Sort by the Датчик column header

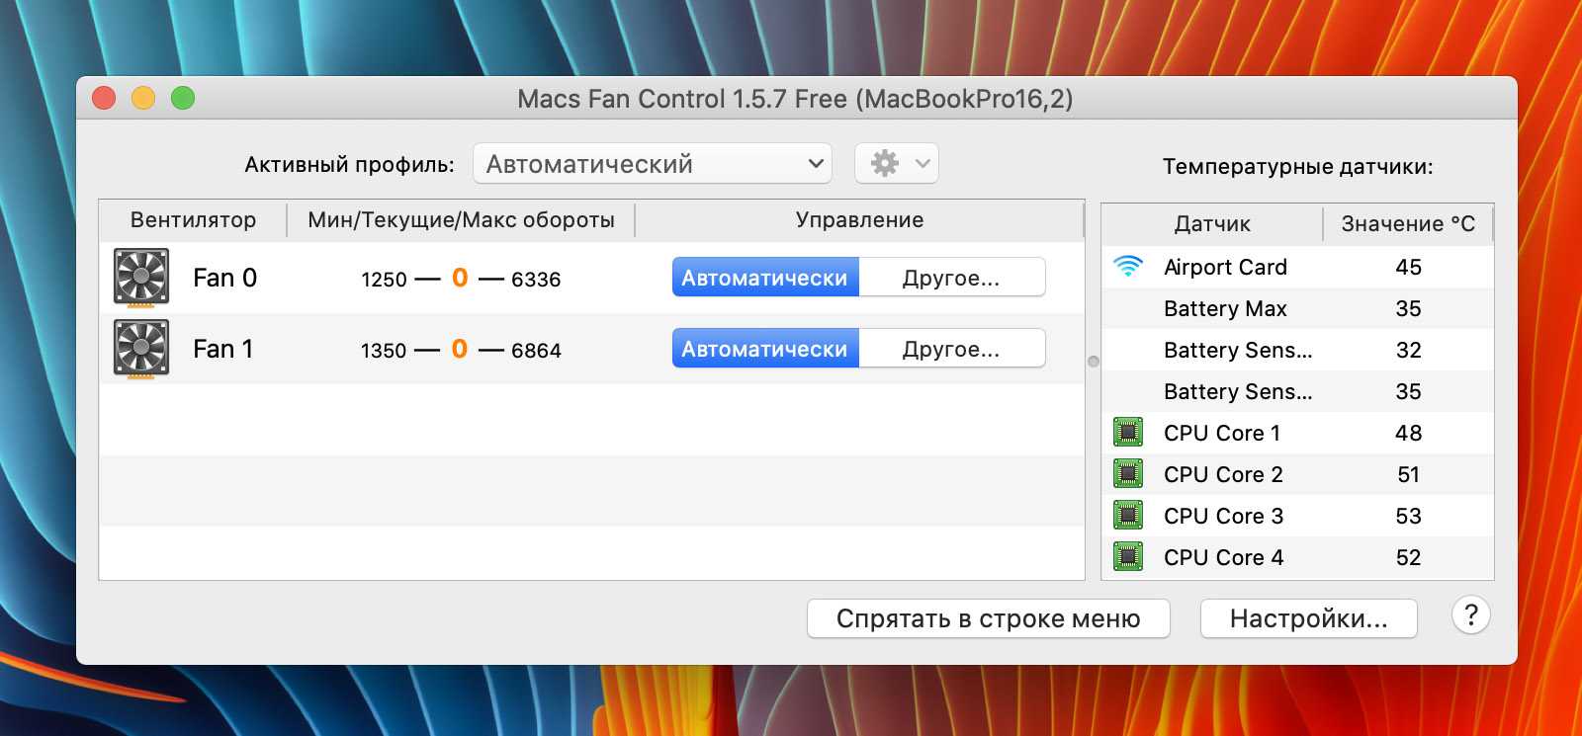pos(1211,224)
